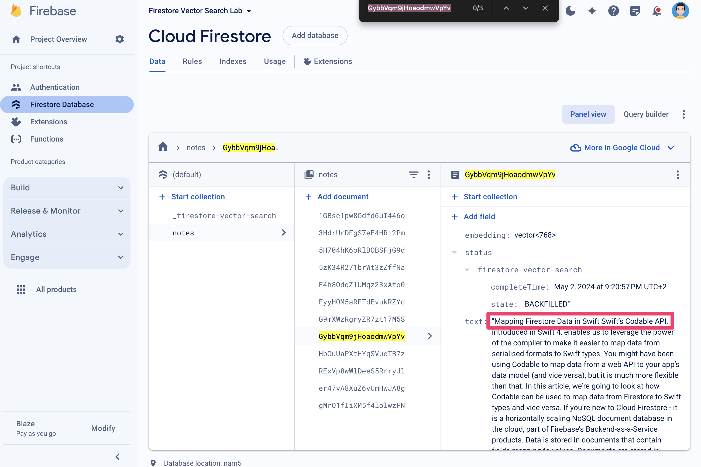Switch to the Indexes tab
This screenshot has height=467, width=701.
pos(233,61)
